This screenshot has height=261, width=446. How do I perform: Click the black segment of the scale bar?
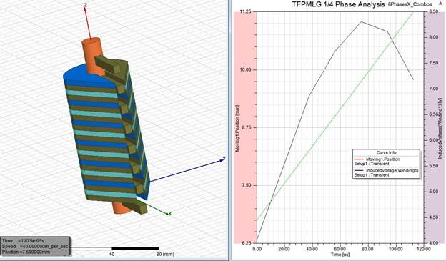135,248
